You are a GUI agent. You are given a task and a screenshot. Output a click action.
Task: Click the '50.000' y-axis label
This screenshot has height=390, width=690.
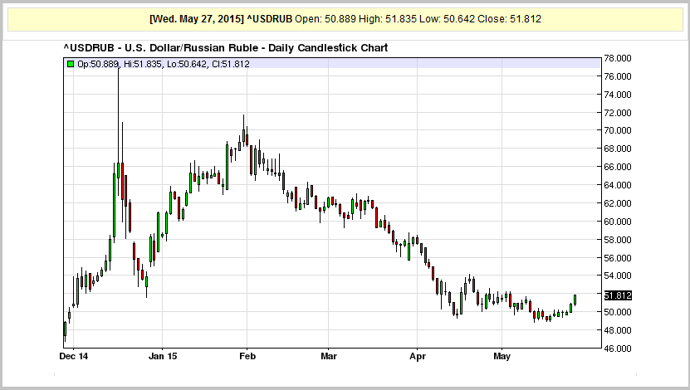click(x=618, y=312)
